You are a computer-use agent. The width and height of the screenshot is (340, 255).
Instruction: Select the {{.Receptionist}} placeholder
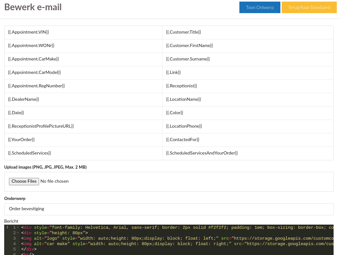pos(181,86)
